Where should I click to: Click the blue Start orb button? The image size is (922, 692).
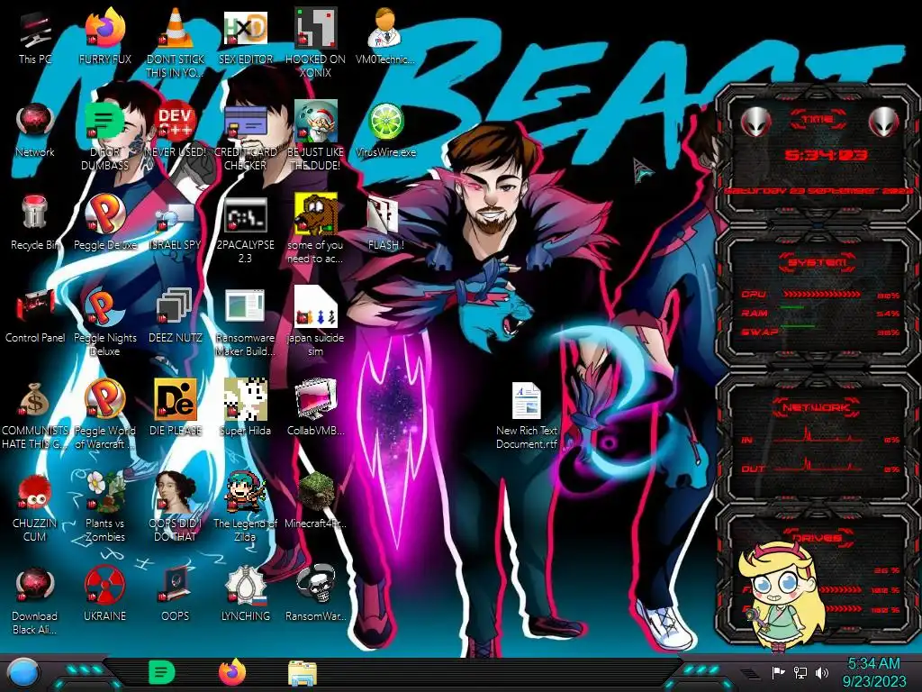[x=23, y=673]
